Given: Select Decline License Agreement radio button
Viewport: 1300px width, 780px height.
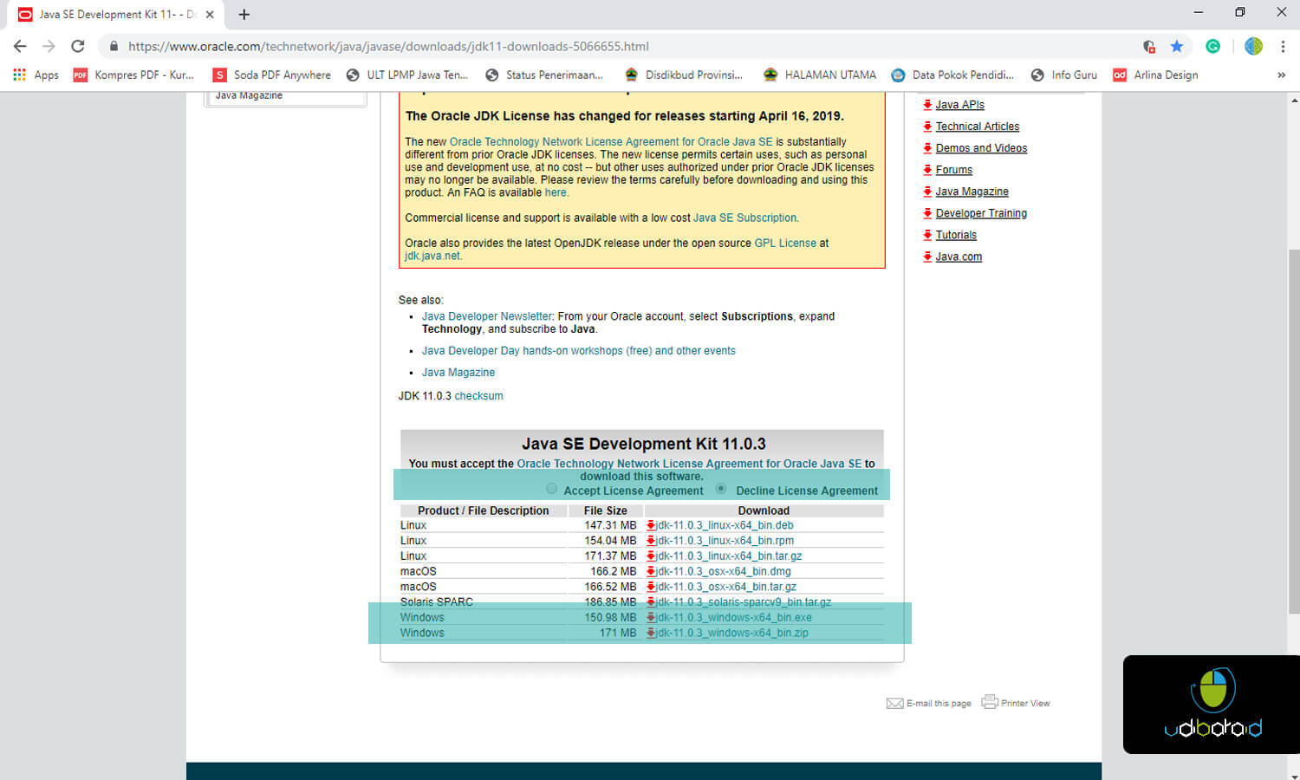Looking at the screenshot, I should pyautogui.click(x=721, y=489).
